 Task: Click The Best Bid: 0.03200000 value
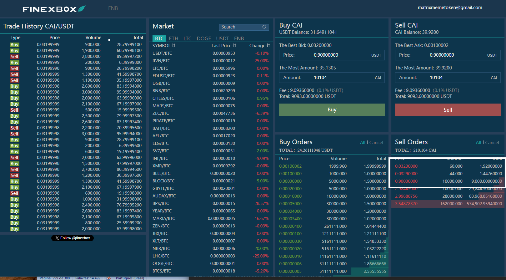pyautogui.click(x=305, y=45)
